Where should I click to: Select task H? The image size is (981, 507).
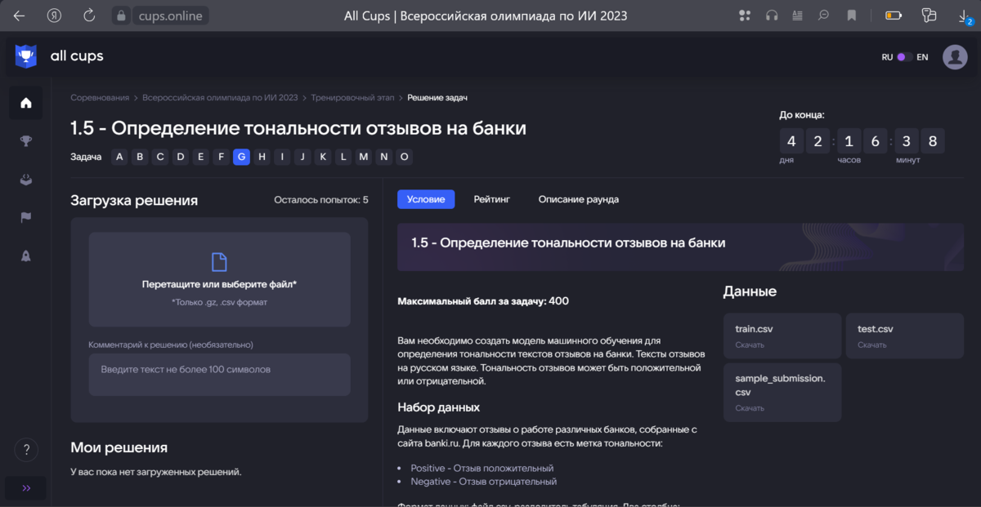click(x=262, y=157)
